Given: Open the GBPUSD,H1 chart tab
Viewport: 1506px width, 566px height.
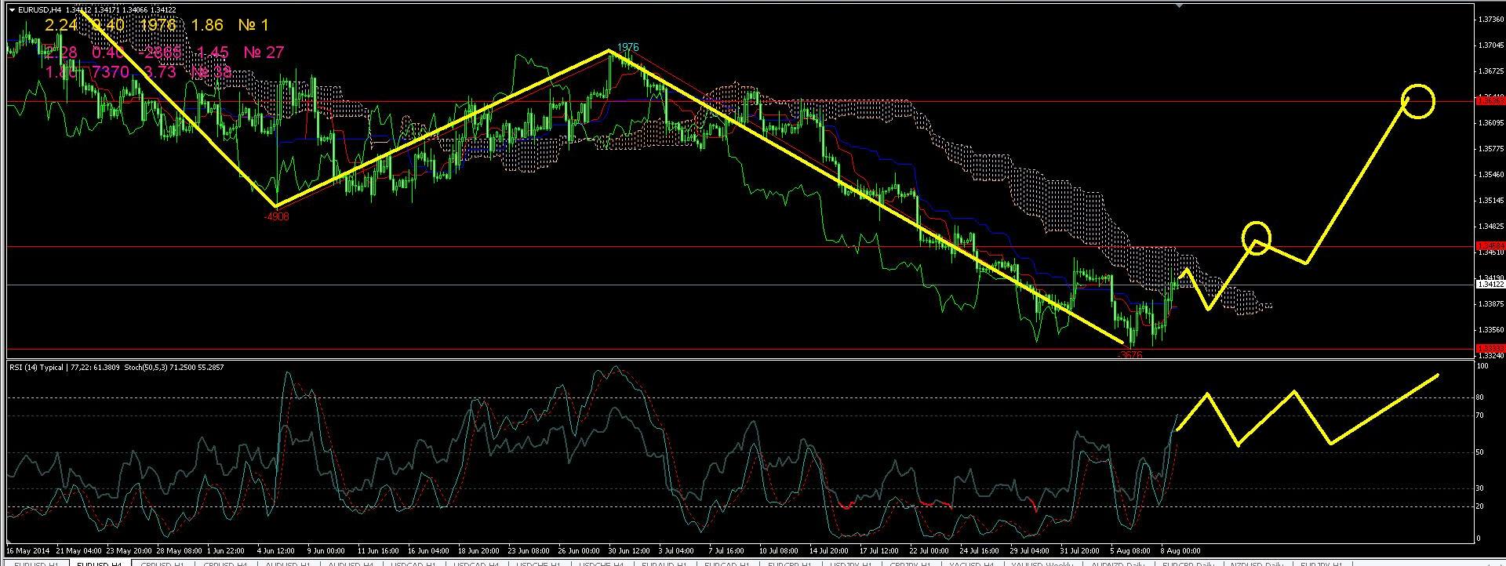Looking at the screenshot, I should pos(162,564).
